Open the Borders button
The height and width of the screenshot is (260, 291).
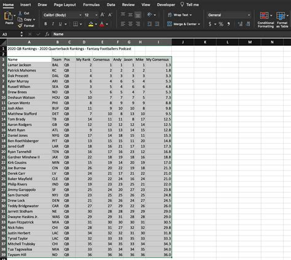(x=76, y=24)
